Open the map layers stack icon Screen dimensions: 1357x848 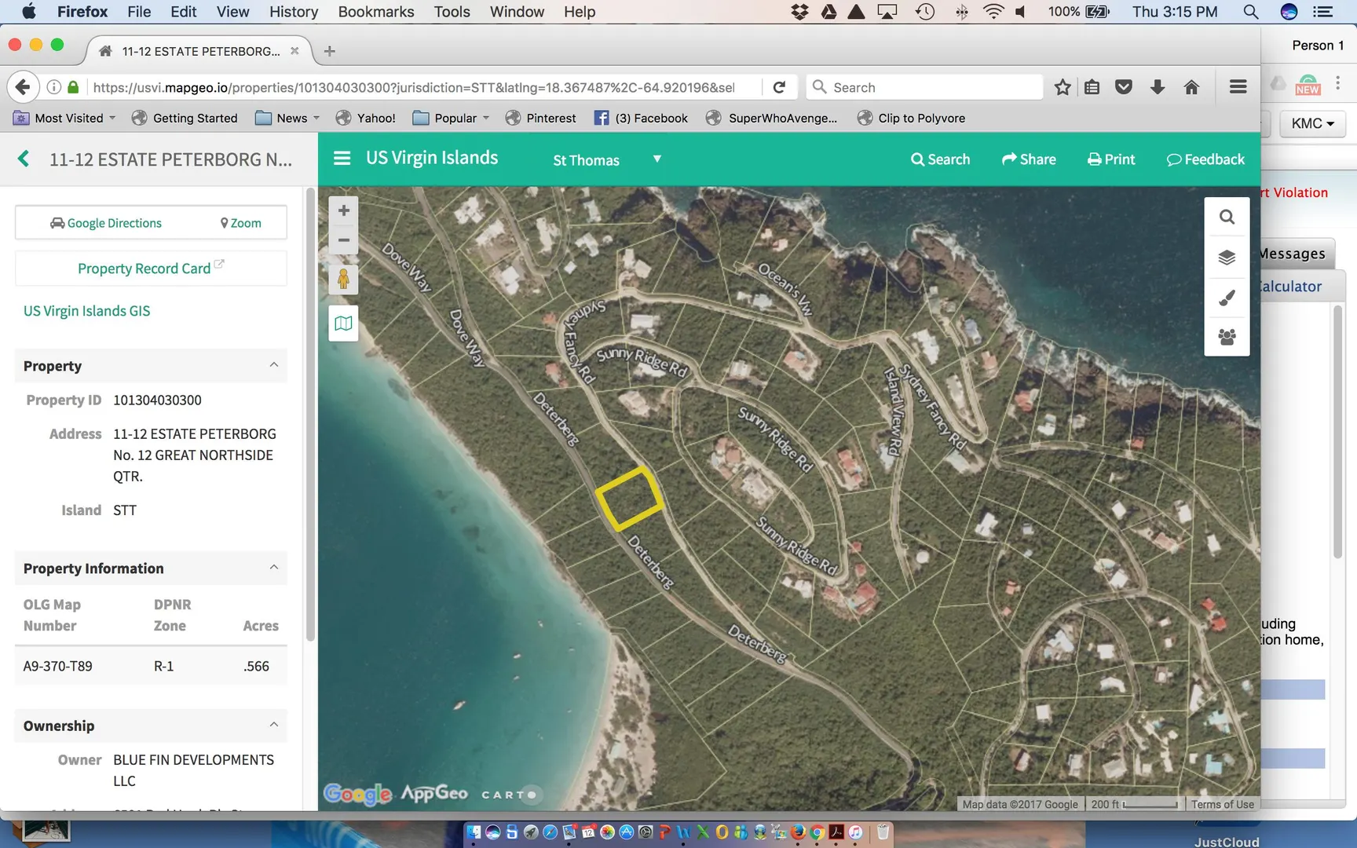click(1226, 258)
